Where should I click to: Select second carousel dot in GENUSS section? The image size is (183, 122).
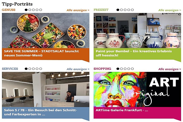pyautogui.click(x=30, y=10)
